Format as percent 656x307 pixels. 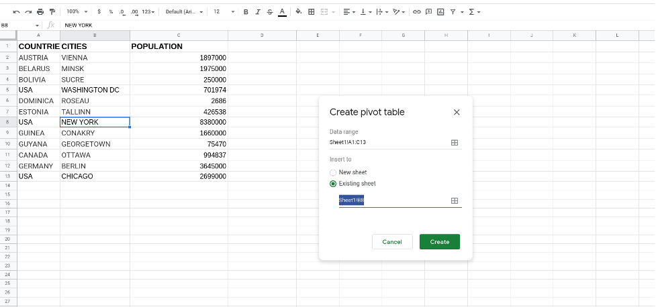(111, 12)
